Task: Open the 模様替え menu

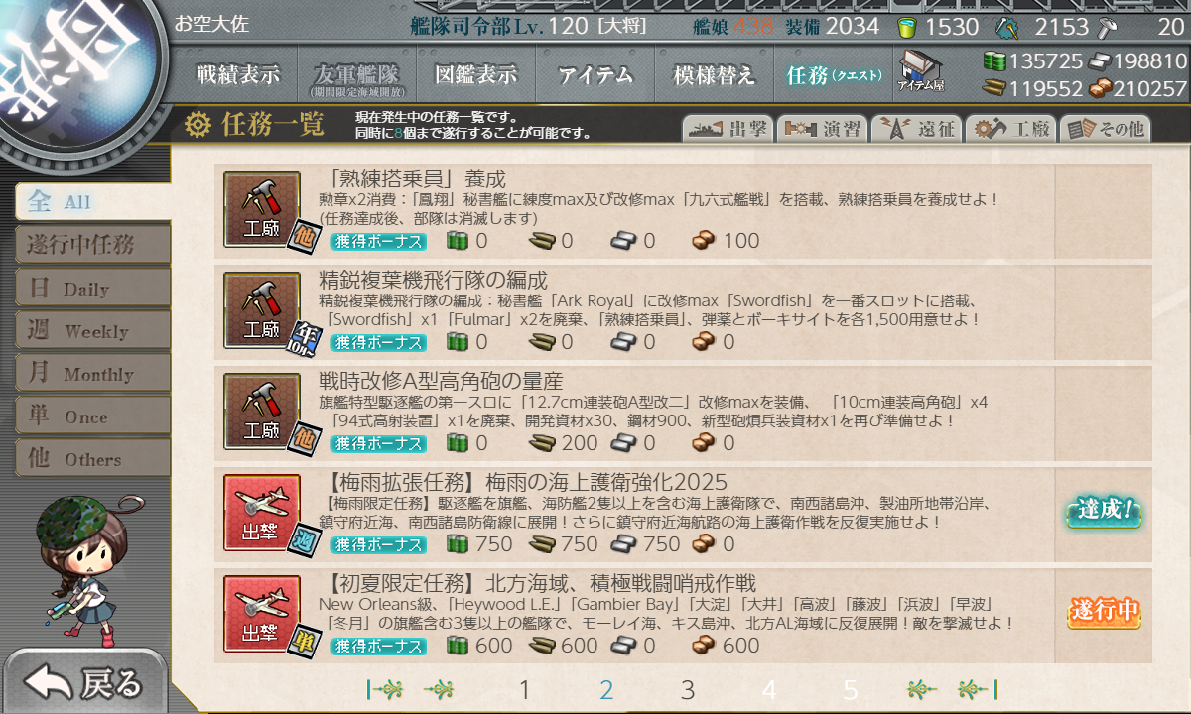Action: 715,74
